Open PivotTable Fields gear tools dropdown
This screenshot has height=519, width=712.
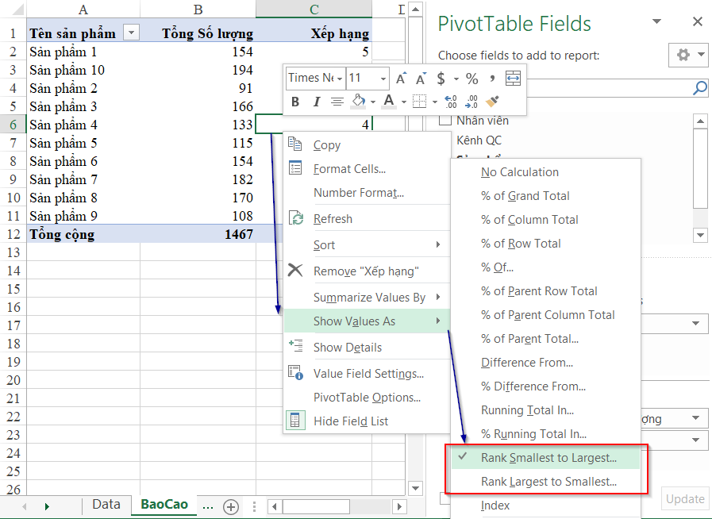point(688,56)
